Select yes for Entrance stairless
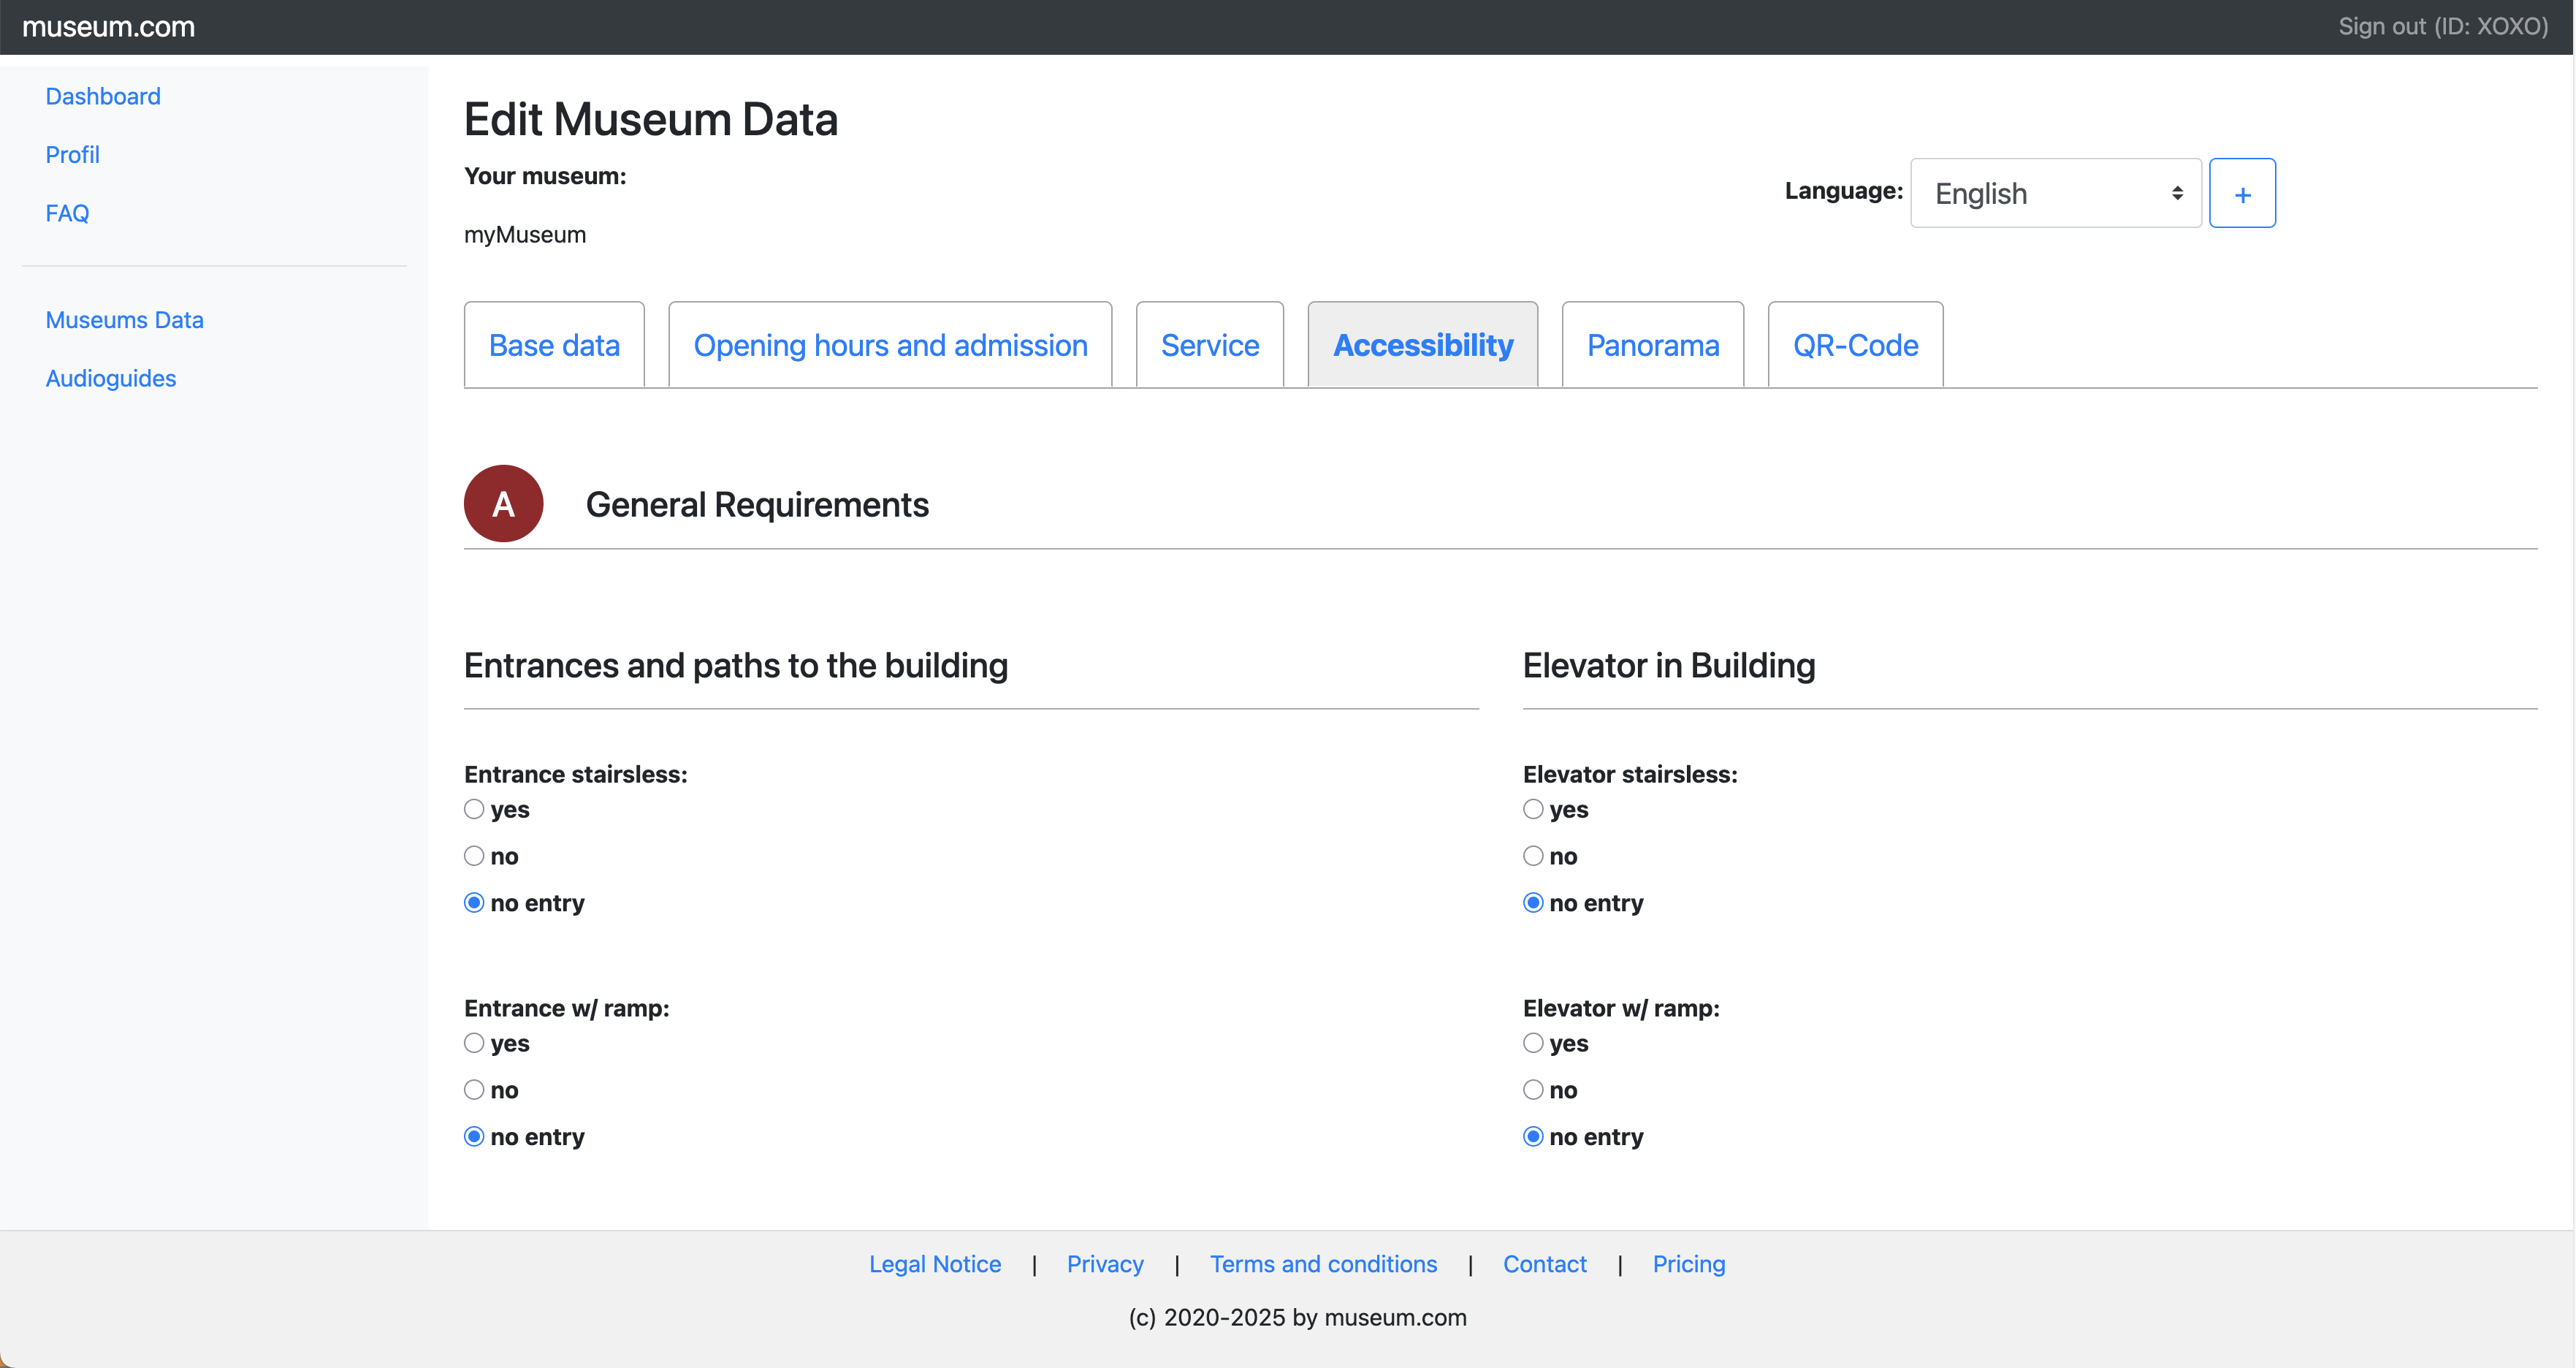Viewport: 2576px width, 1368px height. 474,809
